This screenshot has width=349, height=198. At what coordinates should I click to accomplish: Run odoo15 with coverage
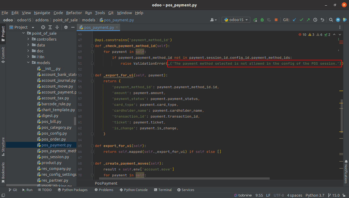[x=269, y=20]
